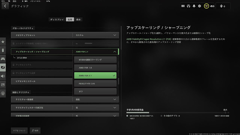Select the ビデオメモリスケール row

pos(42,81)
